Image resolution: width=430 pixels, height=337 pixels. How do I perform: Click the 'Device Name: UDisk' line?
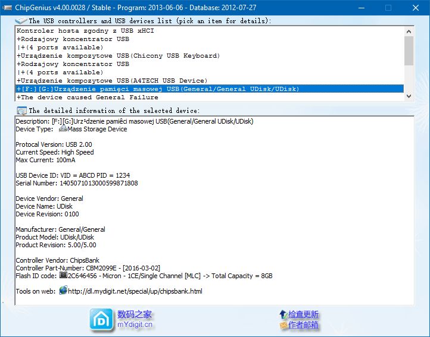tap(44, 206)
